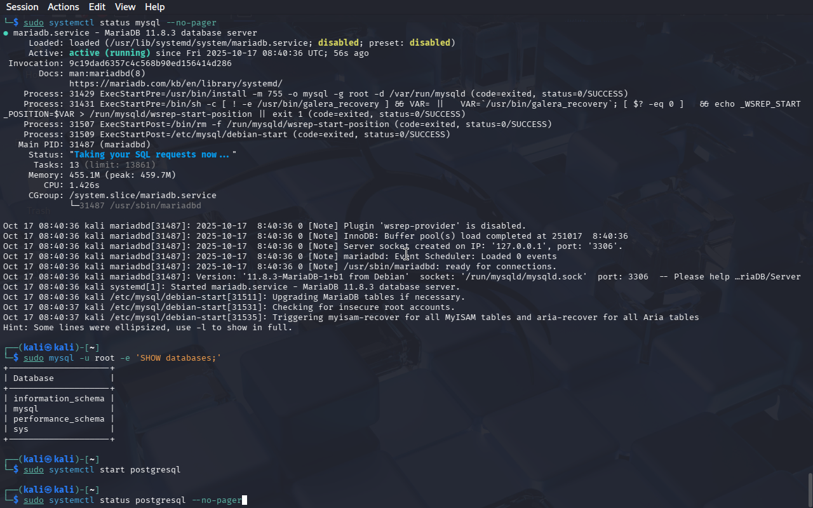Place cursor at end of postgresql status command
The height and width of the screenshot is (508, 813).
coord(244,500)
